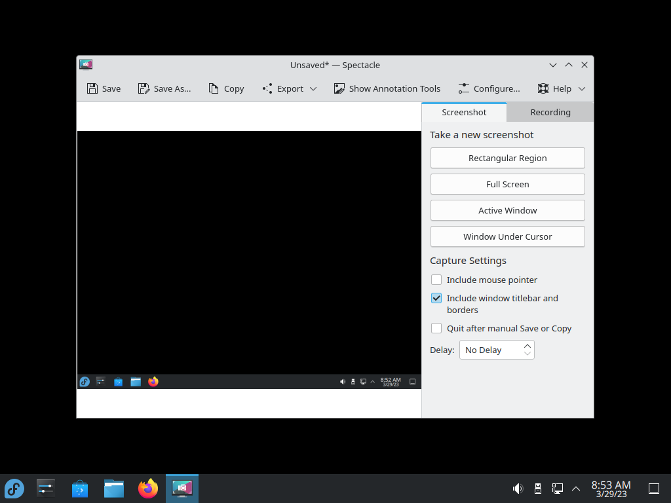Launch Discover software center from taskbar
671x503 pixels.
click(x=80, y=489)
